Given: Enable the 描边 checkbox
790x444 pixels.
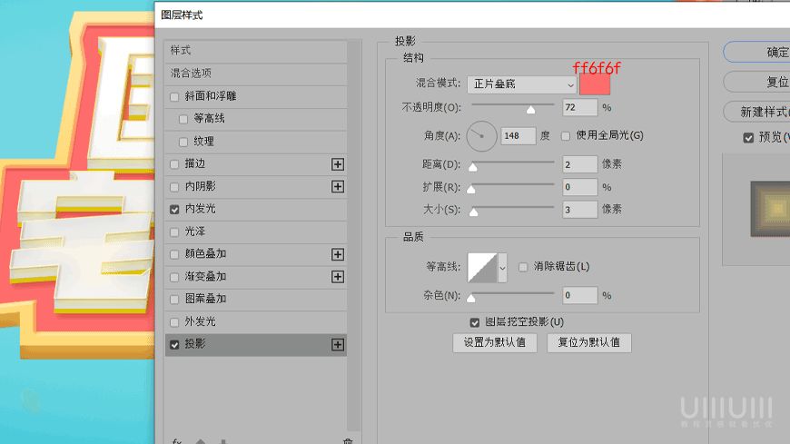Looking at the screenshot, I should tap(174, 164).
